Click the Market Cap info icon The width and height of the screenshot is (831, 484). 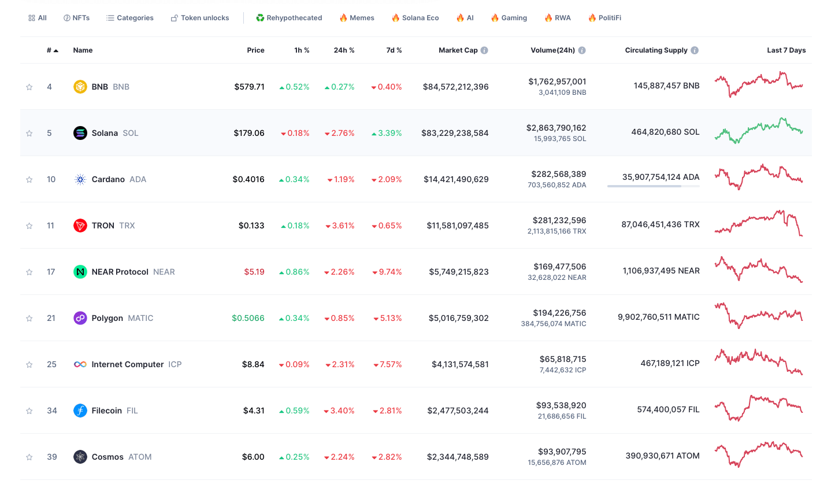coord(484,50)
